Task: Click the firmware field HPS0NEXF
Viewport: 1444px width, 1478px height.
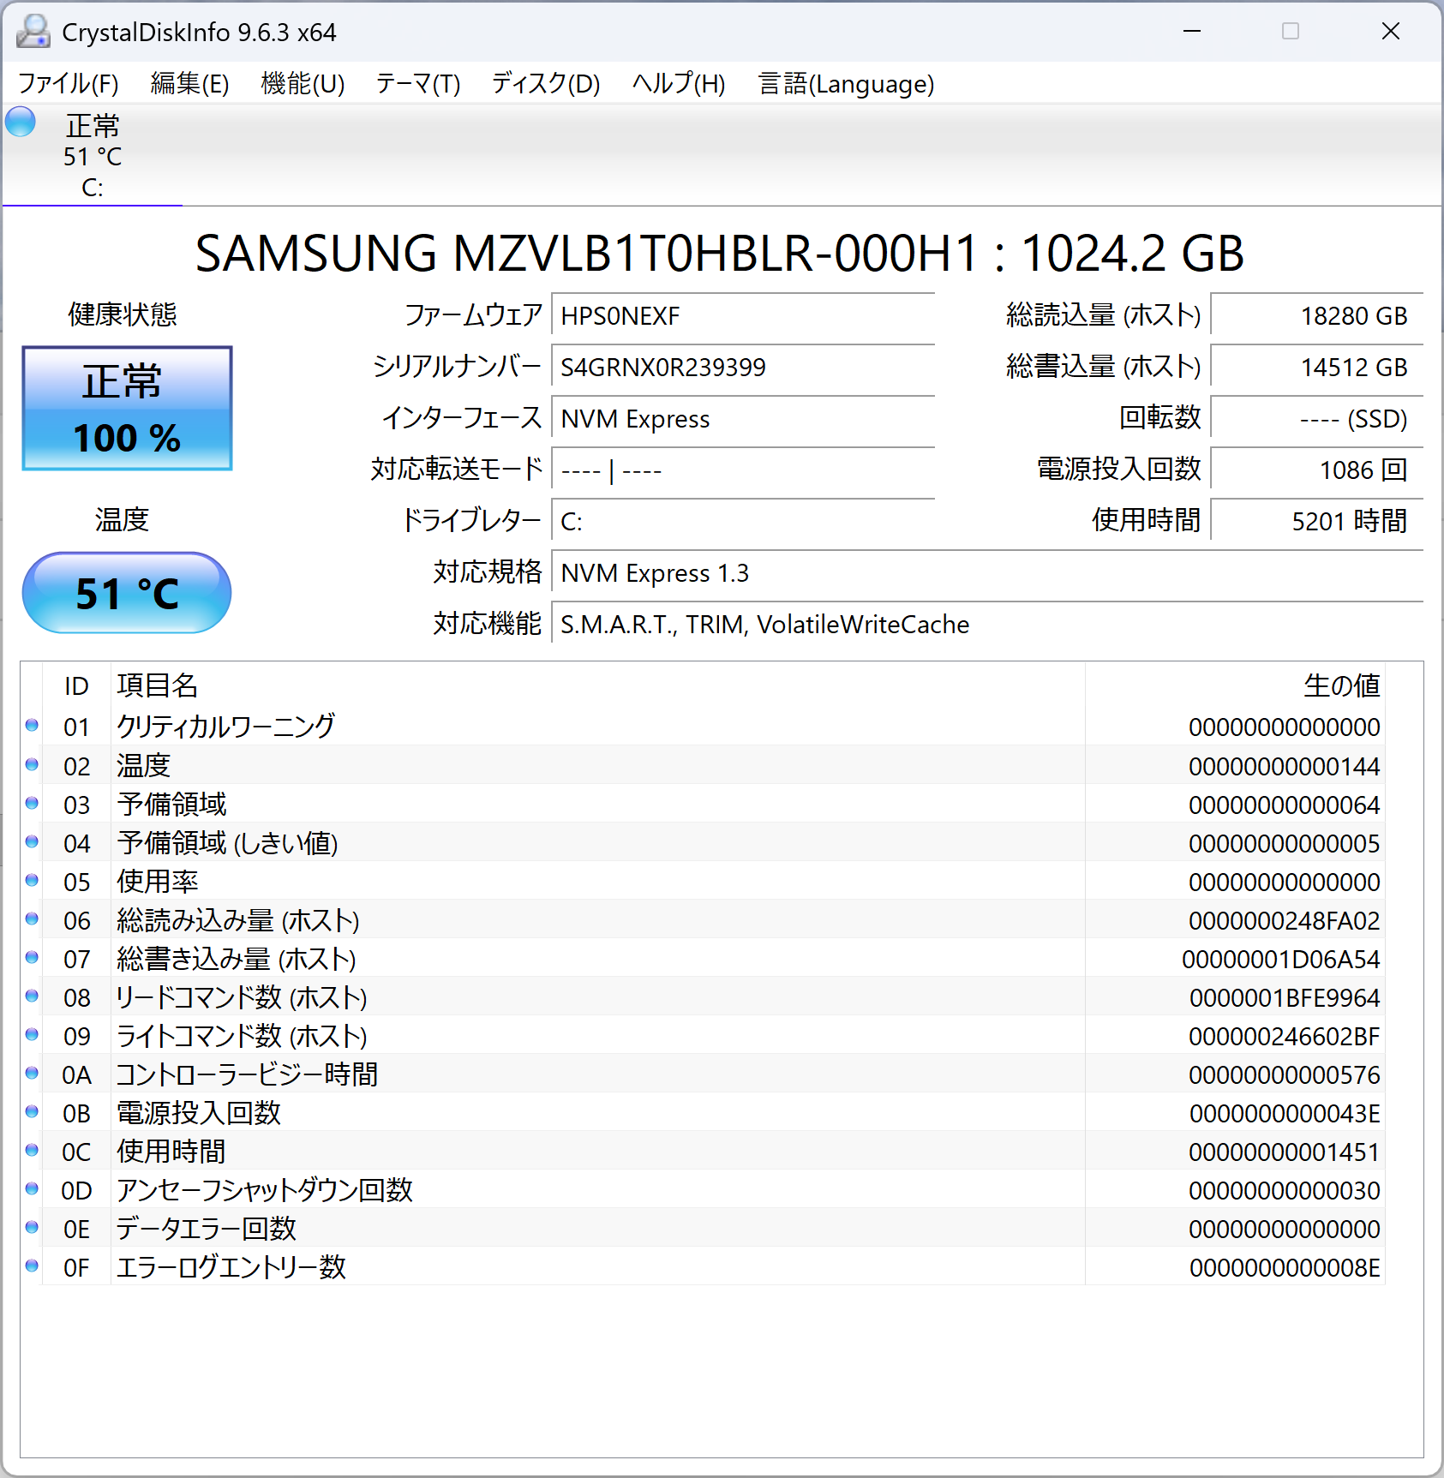Action: tap(743, 315)
